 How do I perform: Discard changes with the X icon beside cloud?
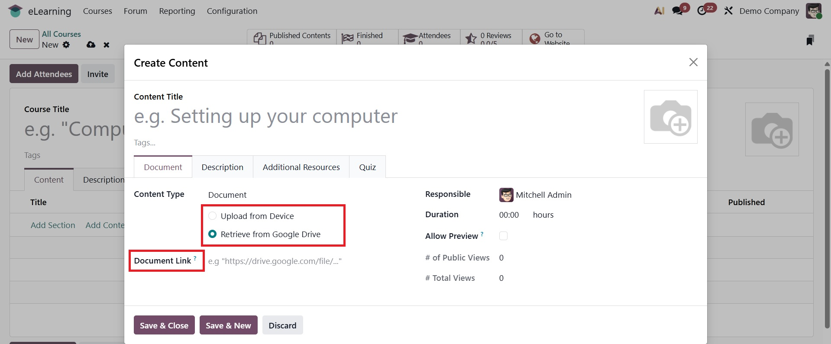coord(107,45)
